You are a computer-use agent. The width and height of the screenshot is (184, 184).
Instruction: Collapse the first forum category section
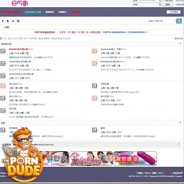pyautogui.click(x=180, y=44)
